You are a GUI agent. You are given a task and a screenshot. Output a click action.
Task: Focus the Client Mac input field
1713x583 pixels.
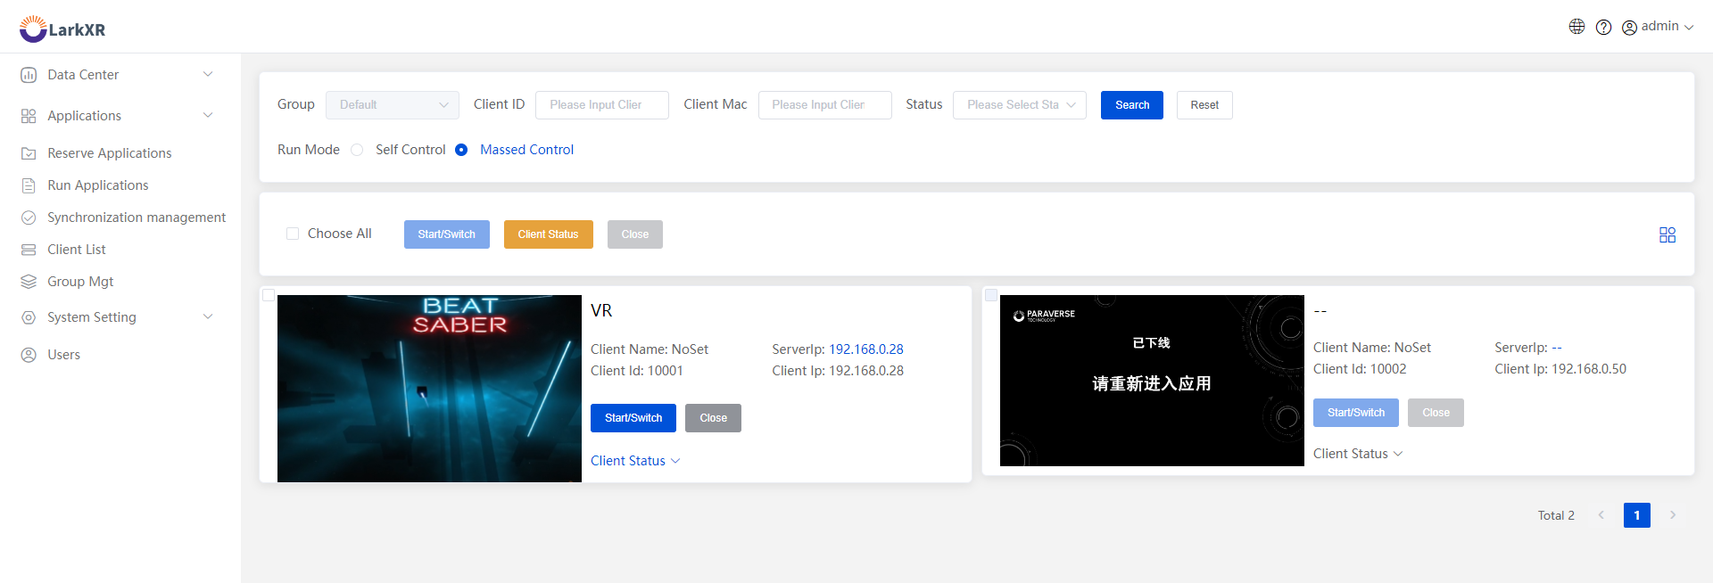[825, 105]
